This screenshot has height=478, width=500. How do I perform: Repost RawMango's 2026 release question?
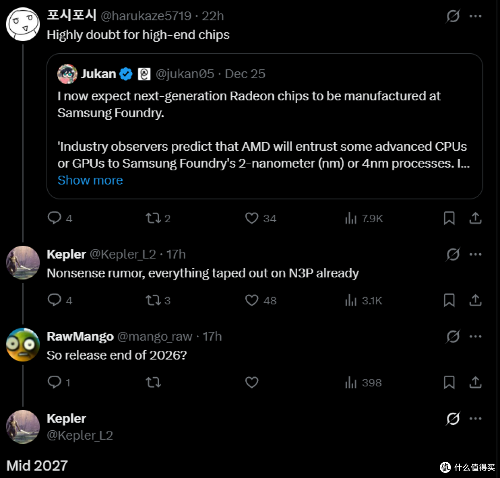153,382
